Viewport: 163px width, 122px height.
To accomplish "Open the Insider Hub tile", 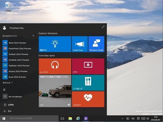I will (80, 44).
